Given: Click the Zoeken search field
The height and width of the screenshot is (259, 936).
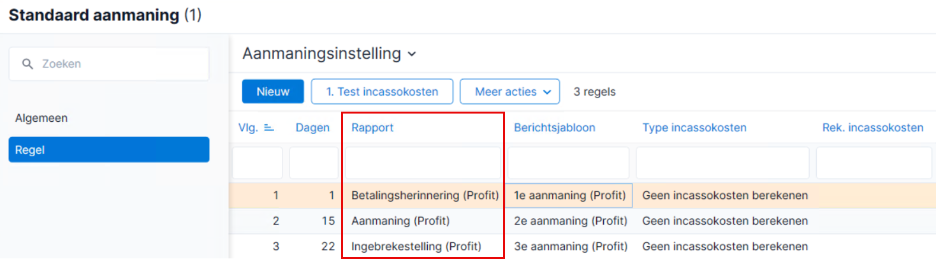Looking at the screenshot, I should click(x=109, y=64).
